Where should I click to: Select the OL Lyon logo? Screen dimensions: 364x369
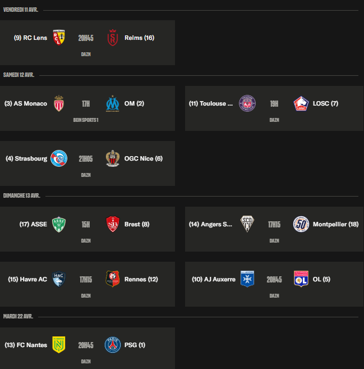(x=301, y=279)
